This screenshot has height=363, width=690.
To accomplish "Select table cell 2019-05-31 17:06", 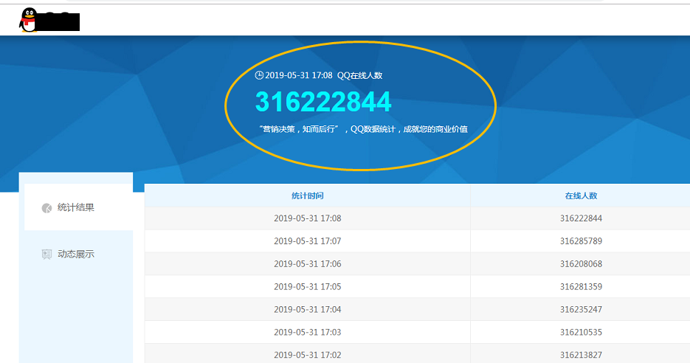I will pos(308,264).
